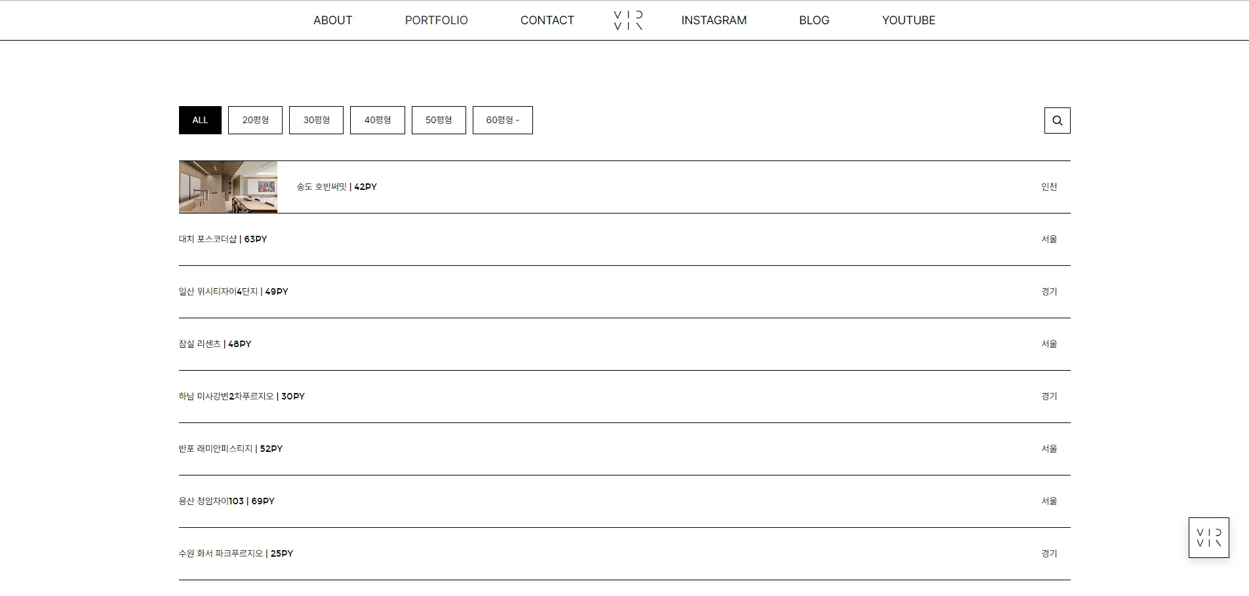
Task: Open the 반포 래미안퍼스티지 52PY entry
Action: tap(231, 449)
